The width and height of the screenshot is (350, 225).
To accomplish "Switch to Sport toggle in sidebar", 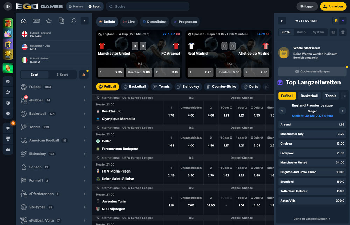I will point(34,75).
